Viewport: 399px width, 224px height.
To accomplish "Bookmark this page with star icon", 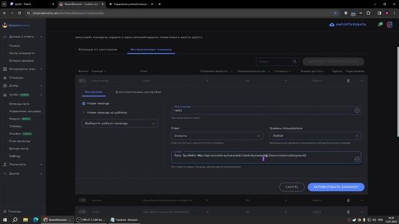I will [335, 13].
